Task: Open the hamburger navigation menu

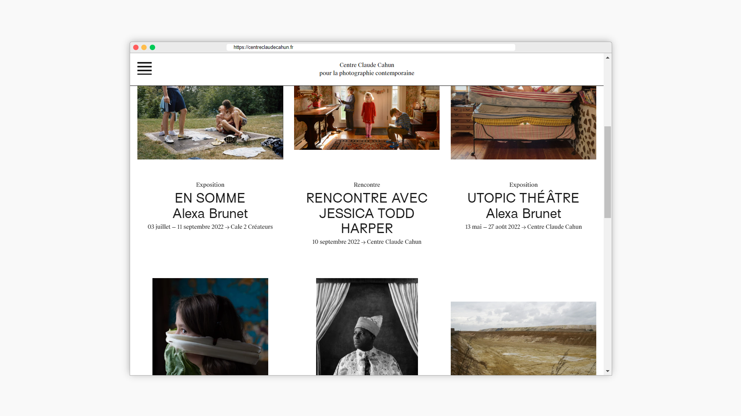Action: click(144, 68)
